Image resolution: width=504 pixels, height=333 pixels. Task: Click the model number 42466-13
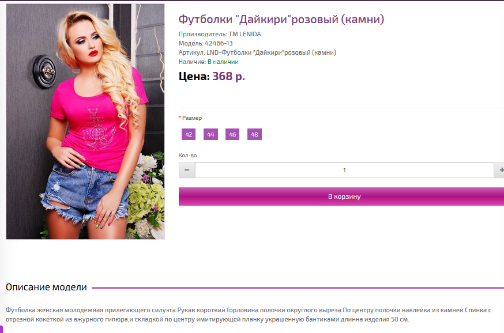coord(219,43)
